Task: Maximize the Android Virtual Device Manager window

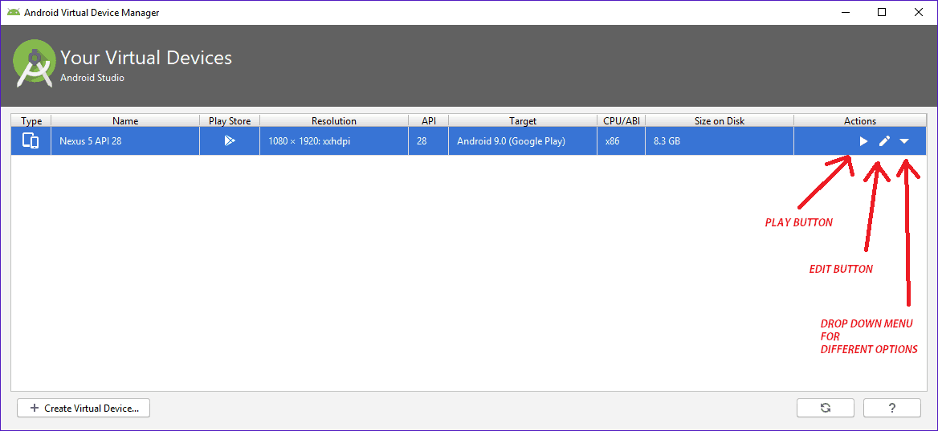Action: coord(882,13)
